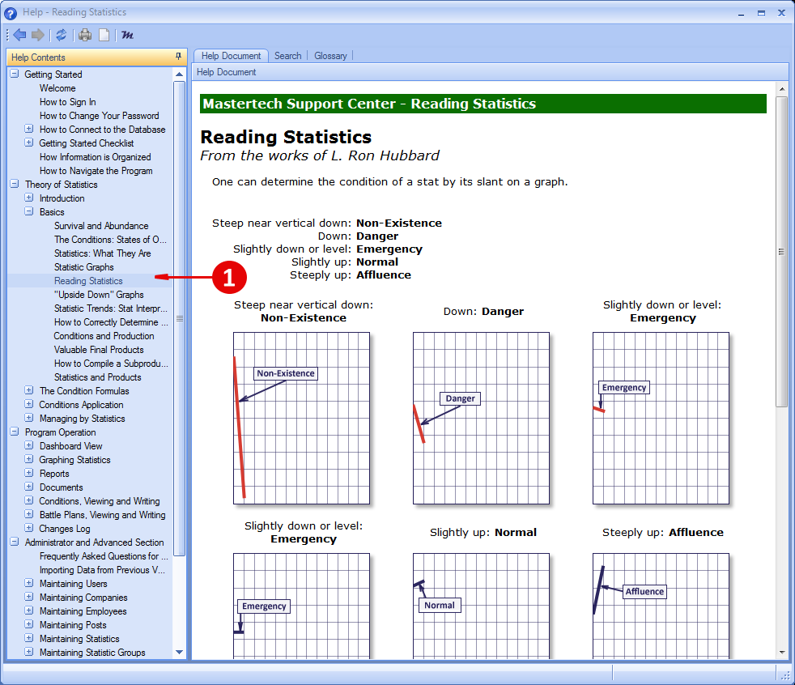
Task: Expand The Condition Formulas node
Action: [29, 390]
